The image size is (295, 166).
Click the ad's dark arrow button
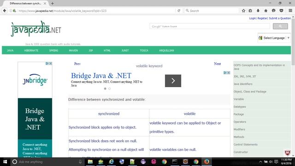pyautogui.click(x=173, y=81)
